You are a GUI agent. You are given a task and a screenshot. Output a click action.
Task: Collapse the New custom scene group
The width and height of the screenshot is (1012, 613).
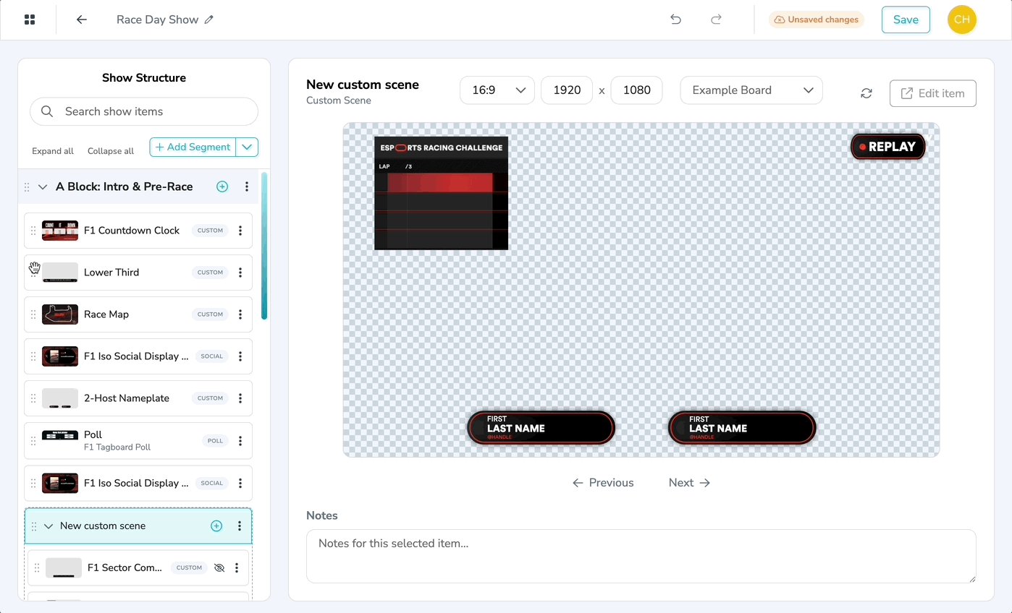[49, 526]
